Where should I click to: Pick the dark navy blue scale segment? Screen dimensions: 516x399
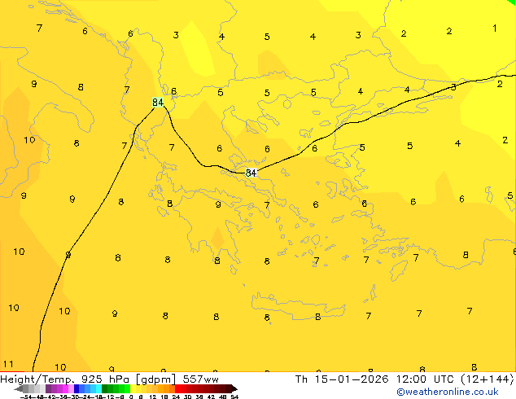coord(77,388)
